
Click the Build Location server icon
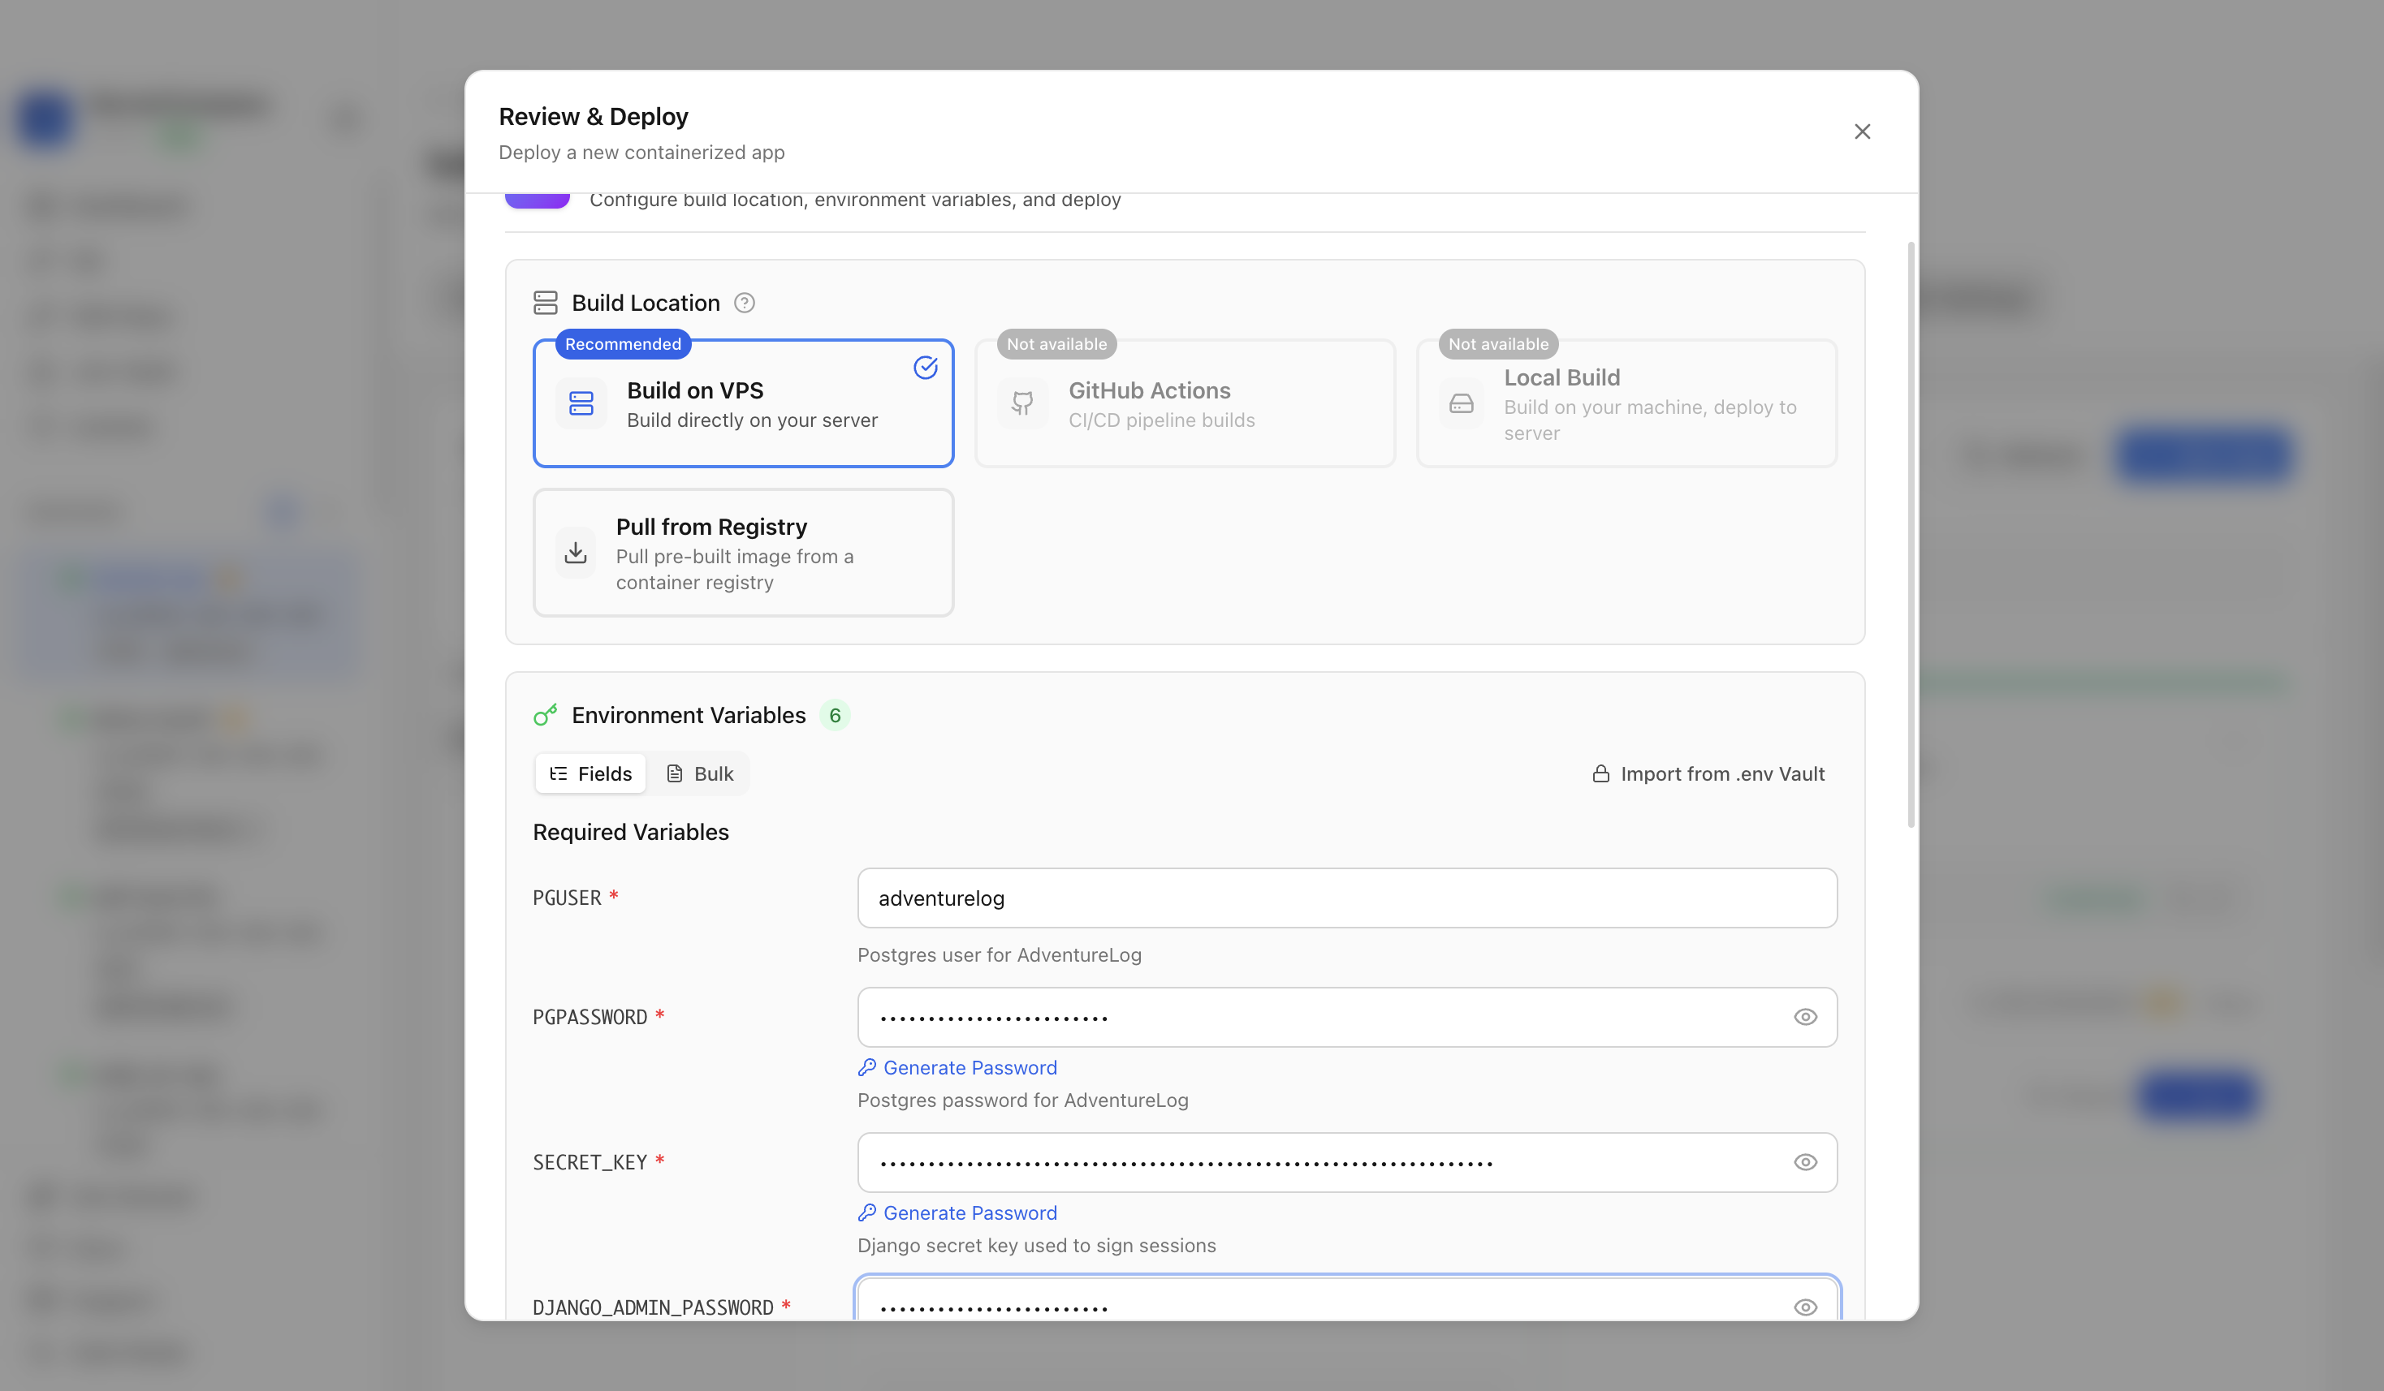546,303
